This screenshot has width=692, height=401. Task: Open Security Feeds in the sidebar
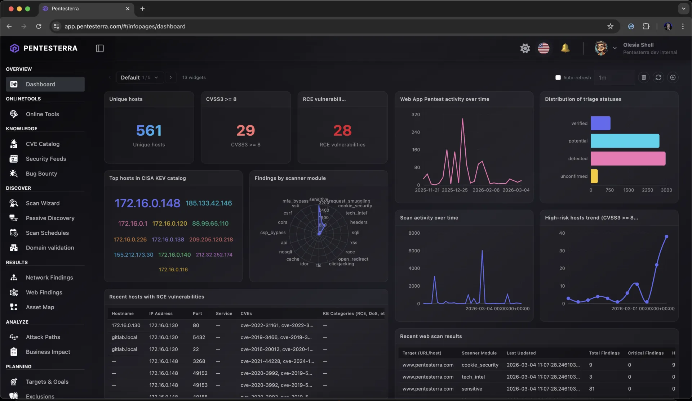[x=46, y=159]
